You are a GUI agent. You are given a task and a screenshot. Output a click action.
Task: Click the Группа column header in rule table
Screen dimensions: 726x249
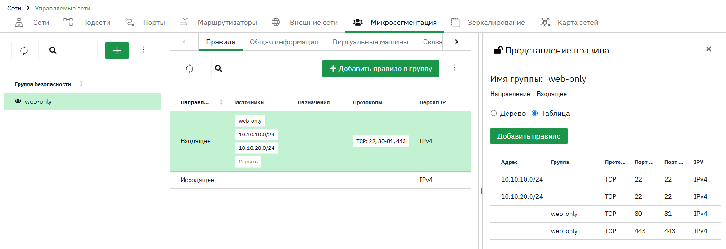pos(560,162)
